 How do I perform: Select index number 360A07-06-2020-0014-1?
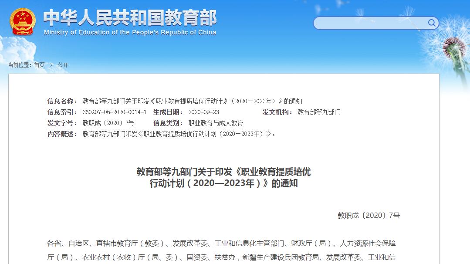pos(114,112)
